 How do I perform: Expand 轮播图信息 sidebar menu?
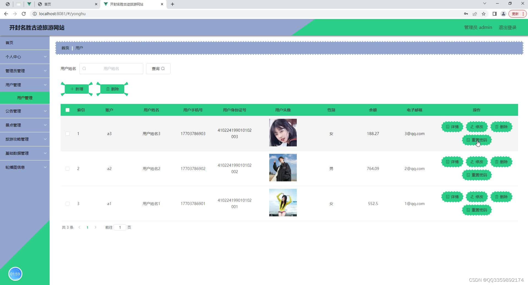pos(25,167)
